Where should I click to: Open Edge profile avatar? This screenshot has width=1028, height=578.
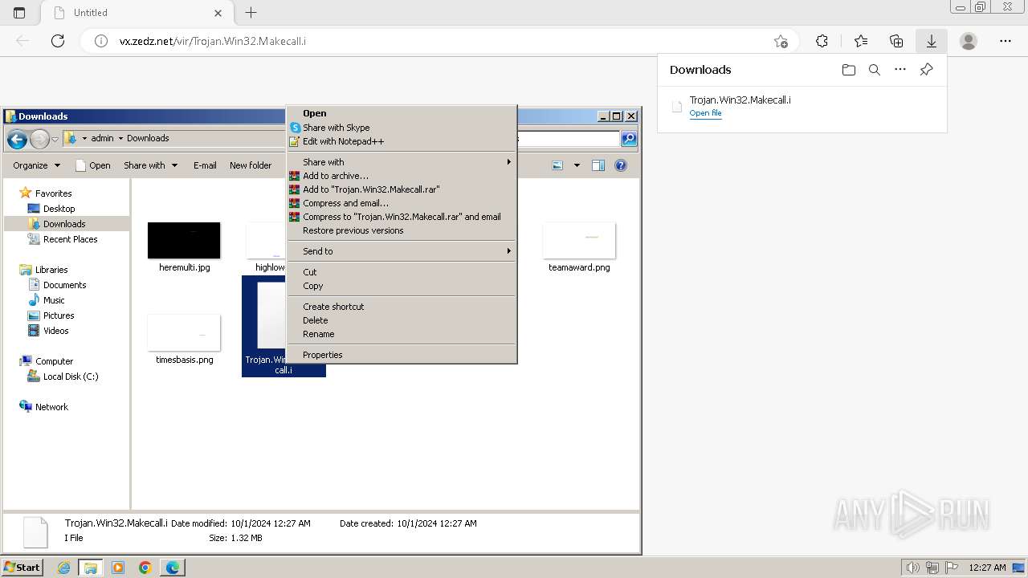click(969, 41)
